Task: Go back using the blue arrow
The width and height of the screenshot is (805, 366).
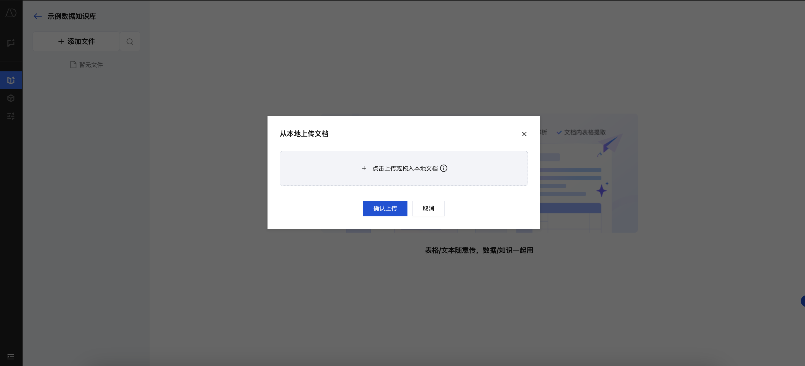Action: pos(37,16)
